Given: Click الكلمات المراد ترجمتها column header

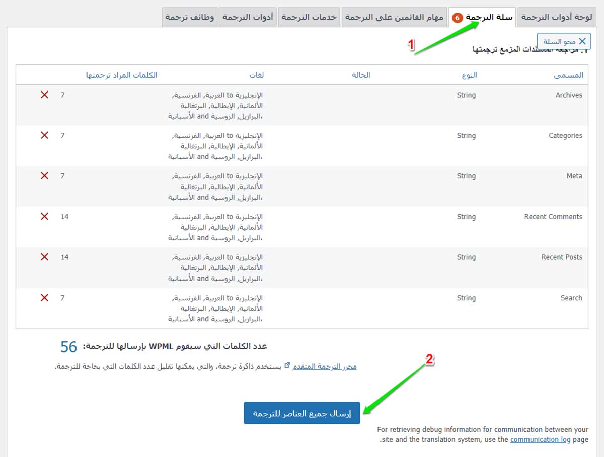Looking at the screenshot, I should [121, 75].
